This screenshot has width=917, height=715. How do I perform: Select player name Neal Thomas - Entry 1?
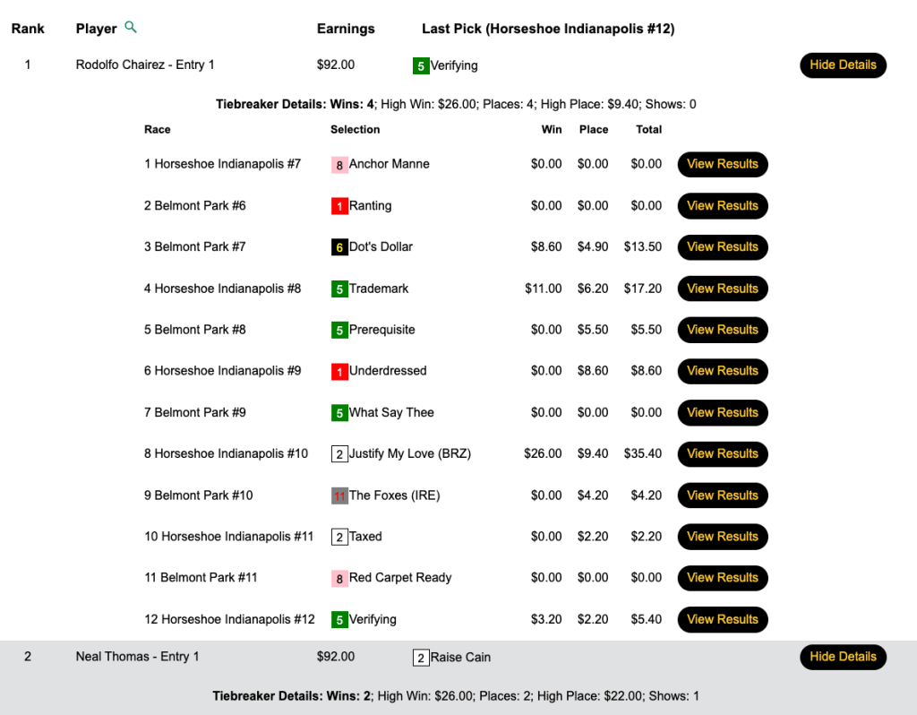[x=137, y=657]
